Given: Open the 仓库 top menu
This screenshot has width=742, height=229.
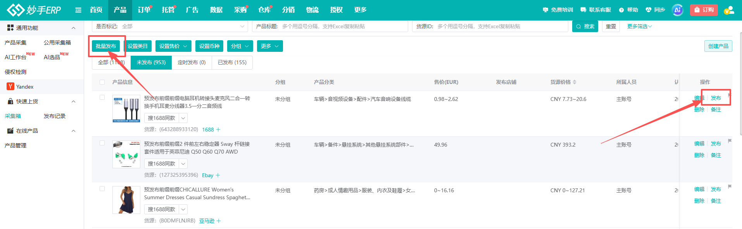Looking at the screenshot, I should (x=264, y=10).
